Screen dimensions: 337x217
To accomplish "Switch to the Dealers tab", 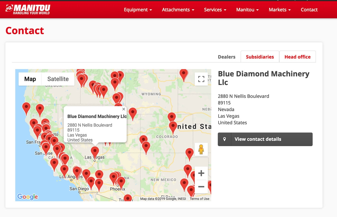I will (x=227, y=57).
